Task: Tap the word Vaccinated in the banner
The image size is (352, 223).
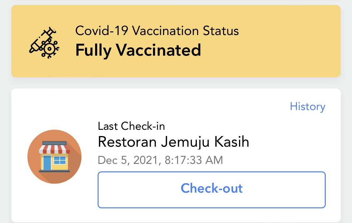Action: 159,50
